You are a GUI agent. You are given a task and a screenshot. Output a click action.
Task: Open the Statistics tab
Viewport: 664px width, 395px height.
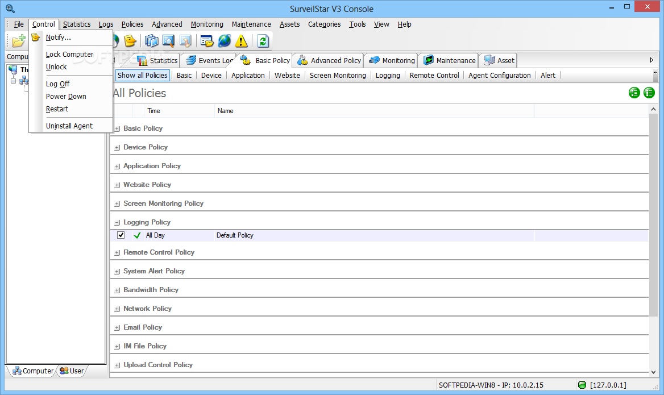[x=157, y=61]
